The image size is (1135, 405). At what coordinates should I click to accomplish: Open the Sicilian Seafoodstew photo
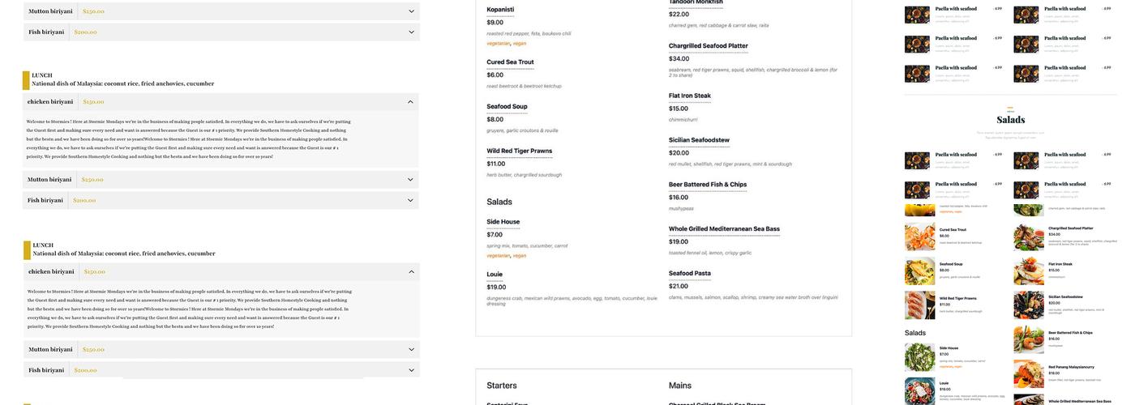coord(1028,305)
